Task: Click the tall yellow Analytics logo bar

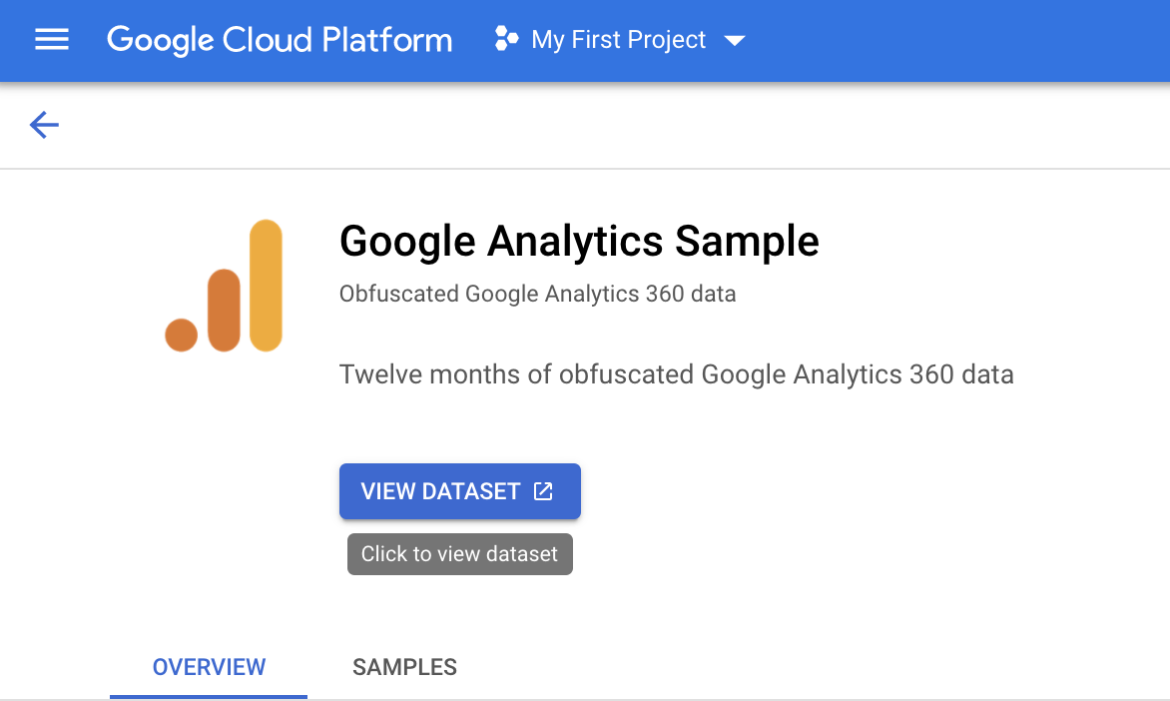Action: 266,286
